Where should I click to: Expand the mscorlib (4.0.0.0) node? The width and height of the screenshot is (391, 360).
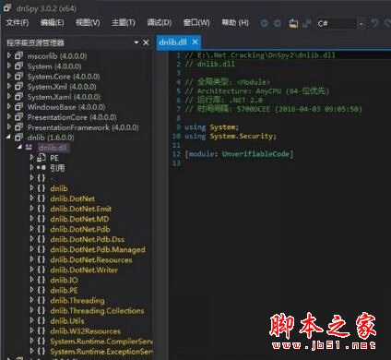point(9,55)
